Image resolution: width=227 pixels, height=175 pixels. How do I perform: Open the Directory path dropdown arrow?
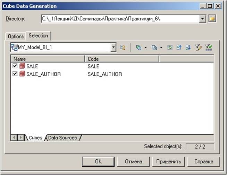(x=202, y=19)
